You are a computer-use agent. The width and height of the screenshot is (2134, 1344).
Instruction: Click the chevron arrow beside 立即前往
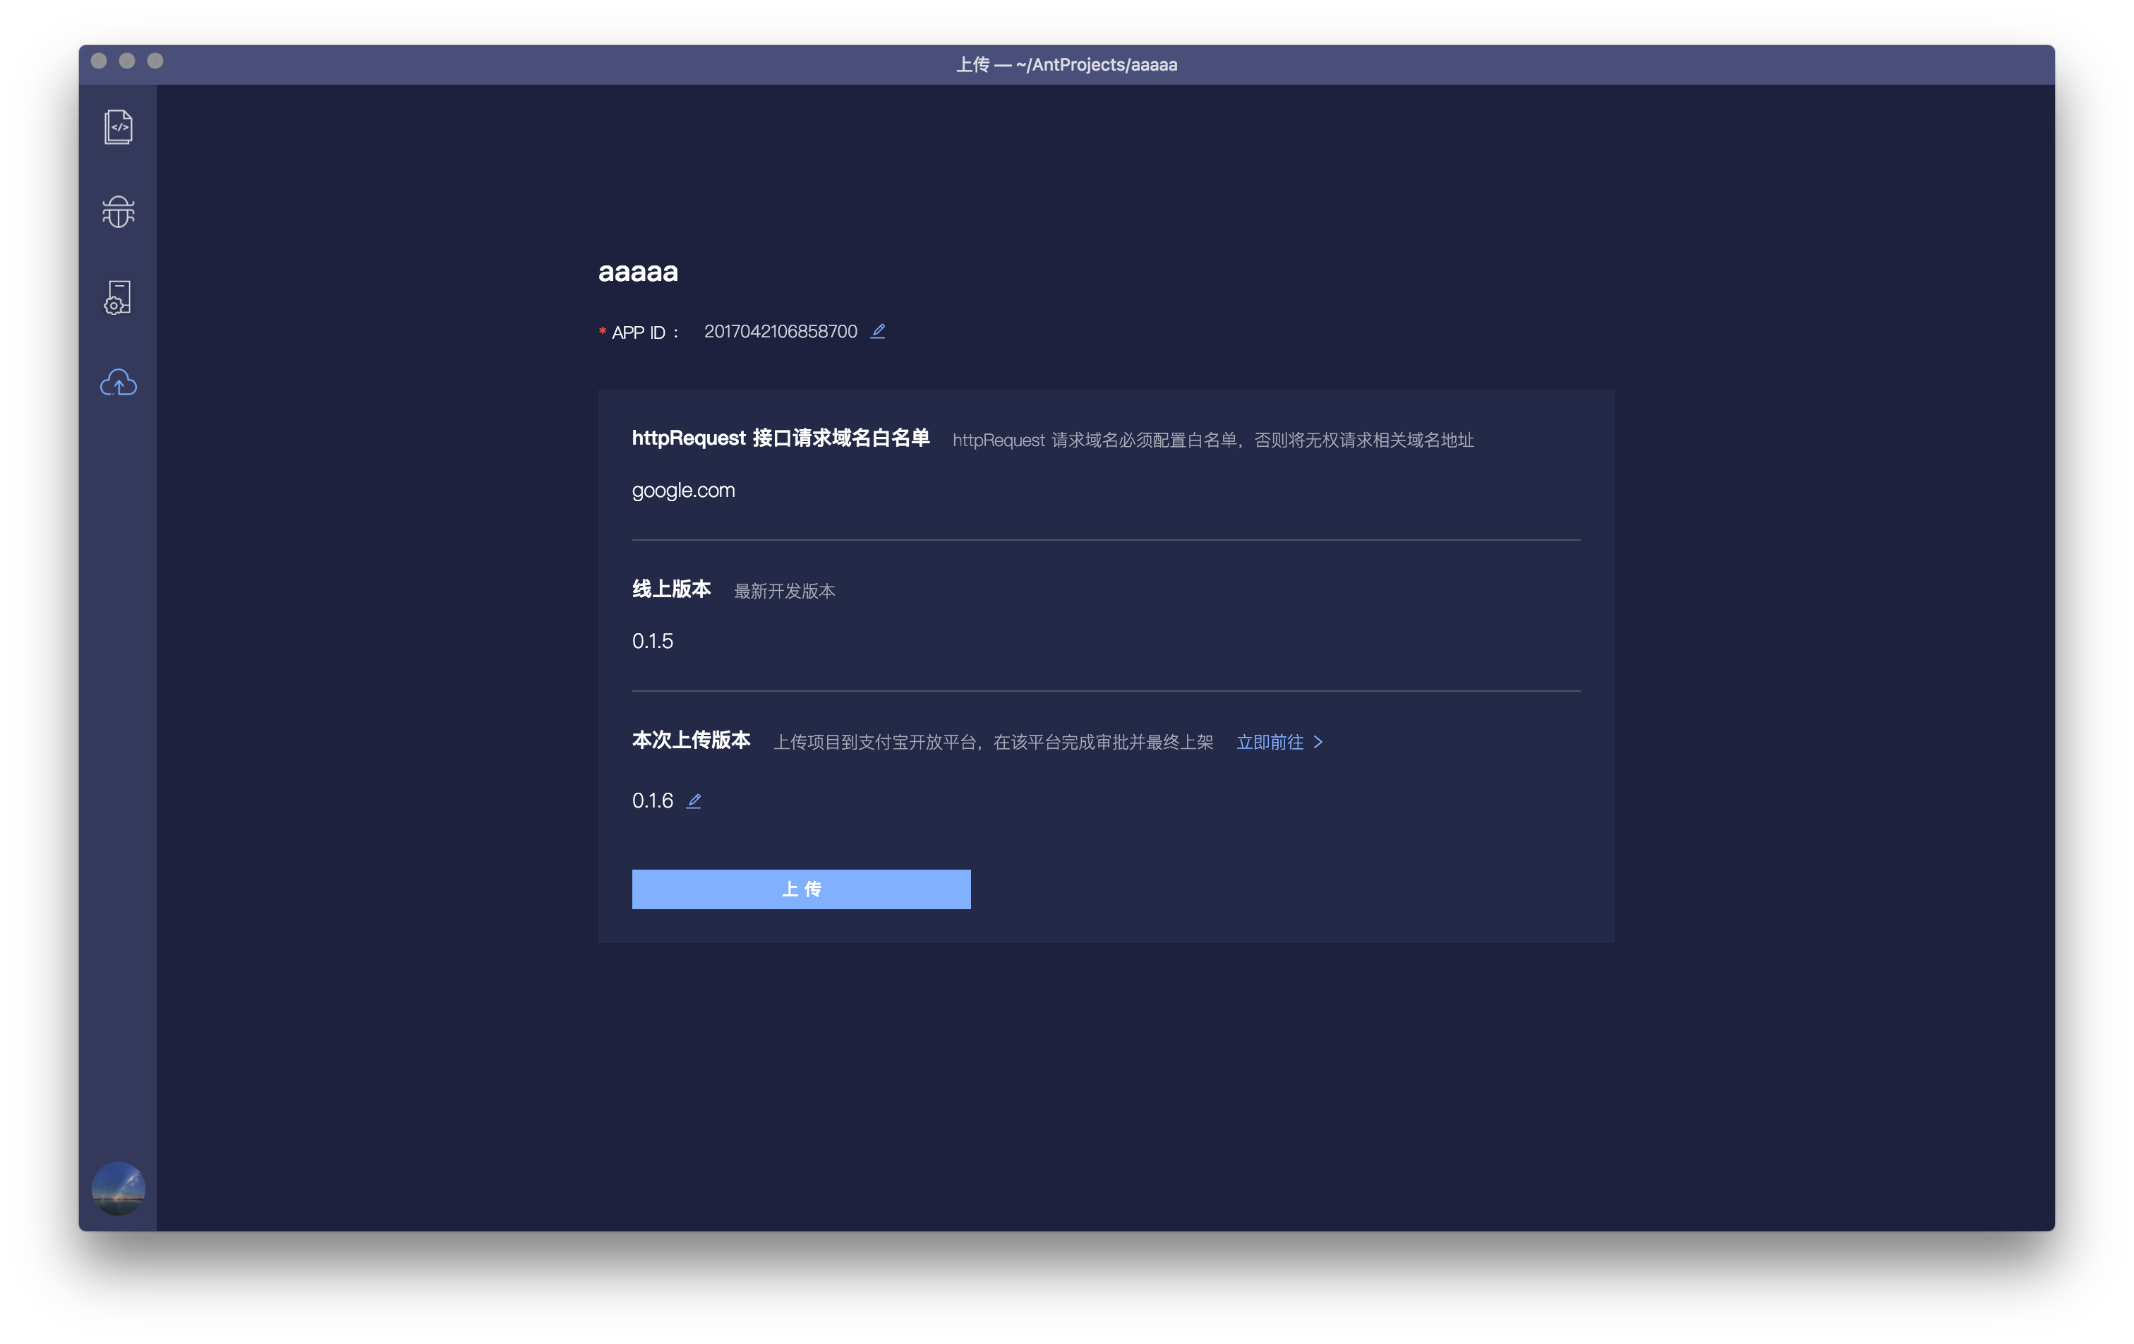click(1318, 742)
